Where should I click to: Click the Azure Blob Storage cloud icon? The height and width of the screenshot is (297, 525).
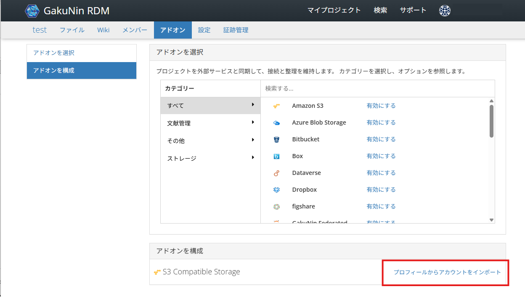pyautogui.click(x=276, y=123)
